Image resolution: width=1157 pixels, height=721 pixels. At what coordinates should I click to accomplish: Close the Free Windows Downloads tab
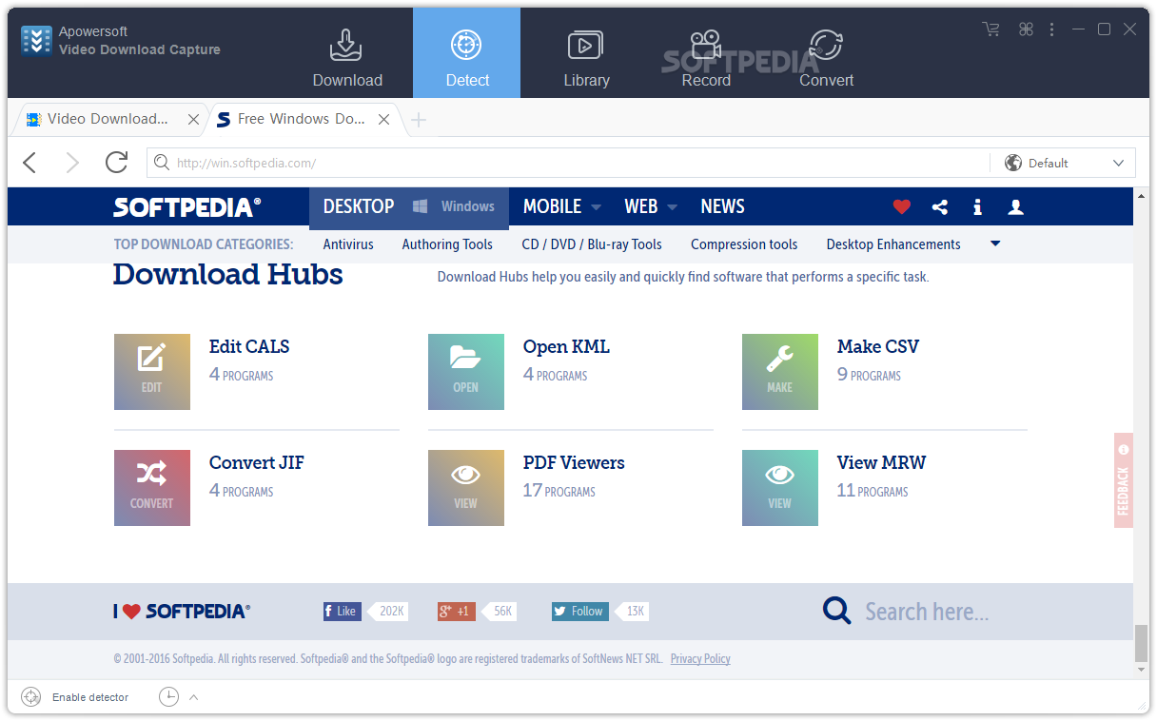(383, 120)
